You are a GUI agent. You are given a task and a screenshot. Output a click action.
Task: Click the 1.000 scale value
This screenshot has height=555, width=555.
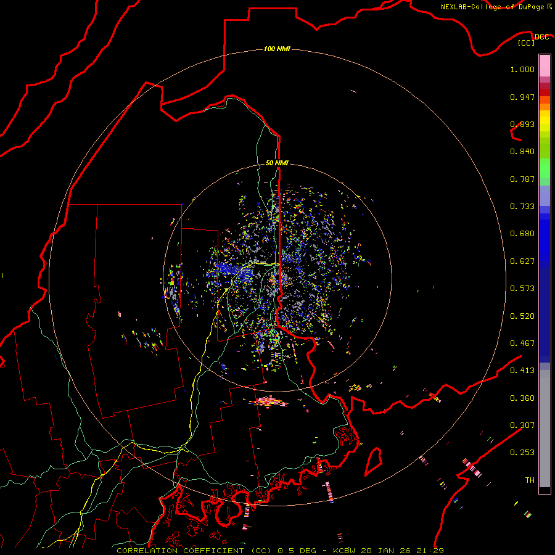522,69
